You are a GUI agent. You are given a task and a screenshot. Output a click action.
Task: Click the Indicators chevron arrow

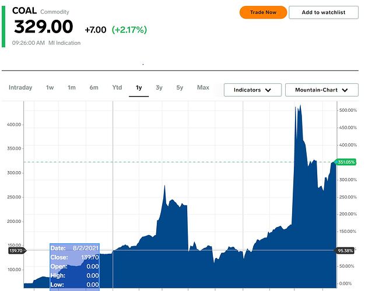(x=268, y=90)
